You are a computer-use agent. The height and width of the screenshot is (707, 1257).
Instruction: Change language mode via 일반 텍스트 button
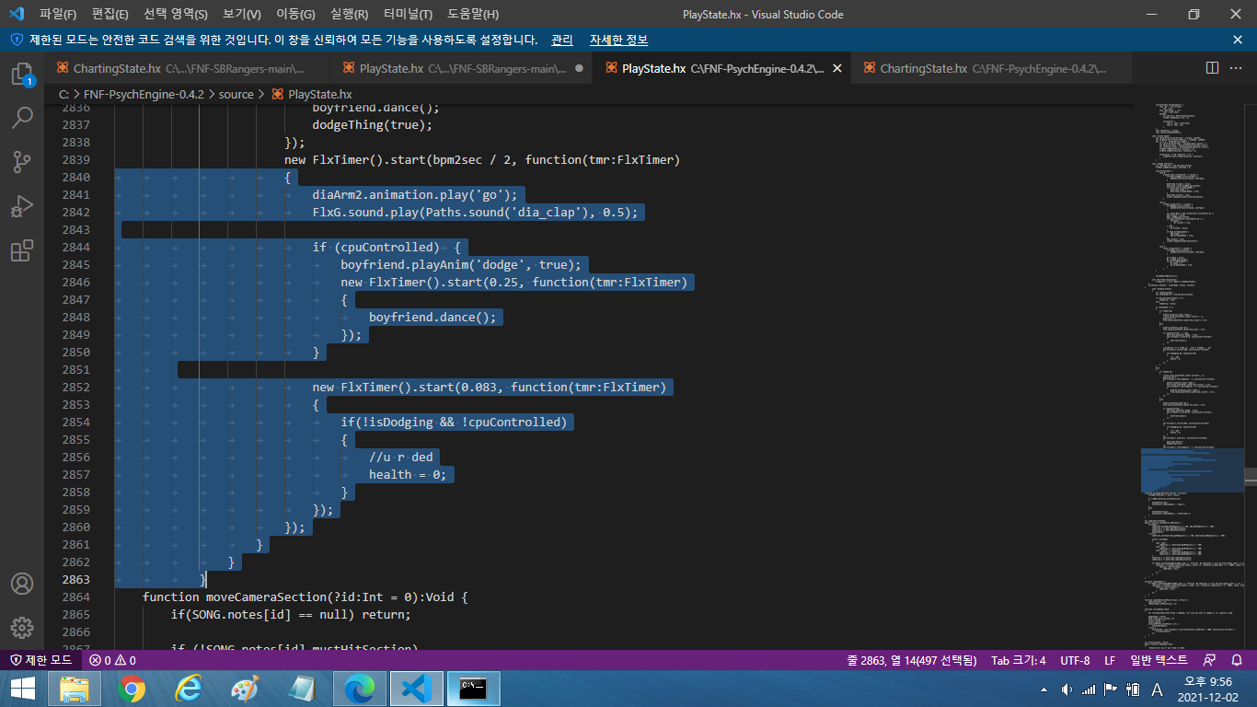tap(1158, 660)
